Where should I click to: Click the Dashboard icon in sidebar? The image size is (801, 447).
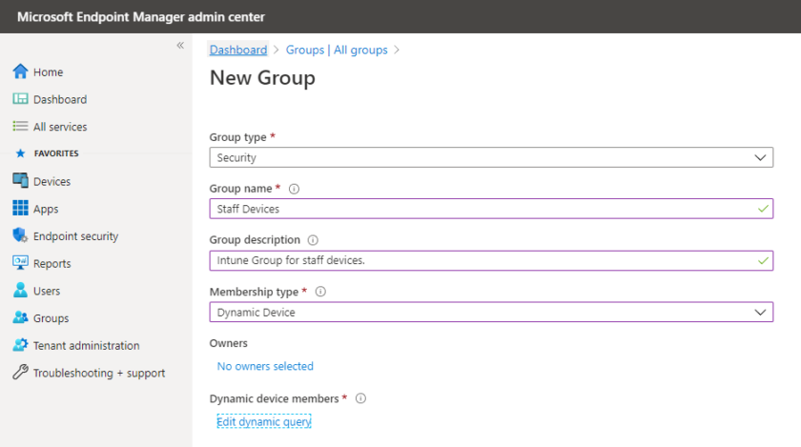coord(20,98)
